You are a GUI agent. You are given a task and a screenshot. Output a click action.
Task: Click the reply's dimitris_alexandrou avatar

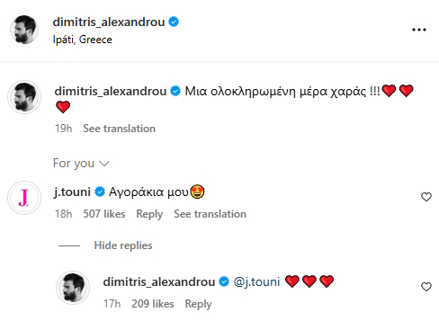tap(73, 288)
